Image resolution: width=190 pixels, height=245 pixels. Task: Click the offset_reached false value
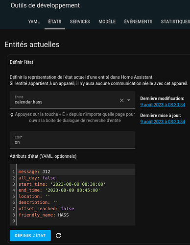coord(68,209)
